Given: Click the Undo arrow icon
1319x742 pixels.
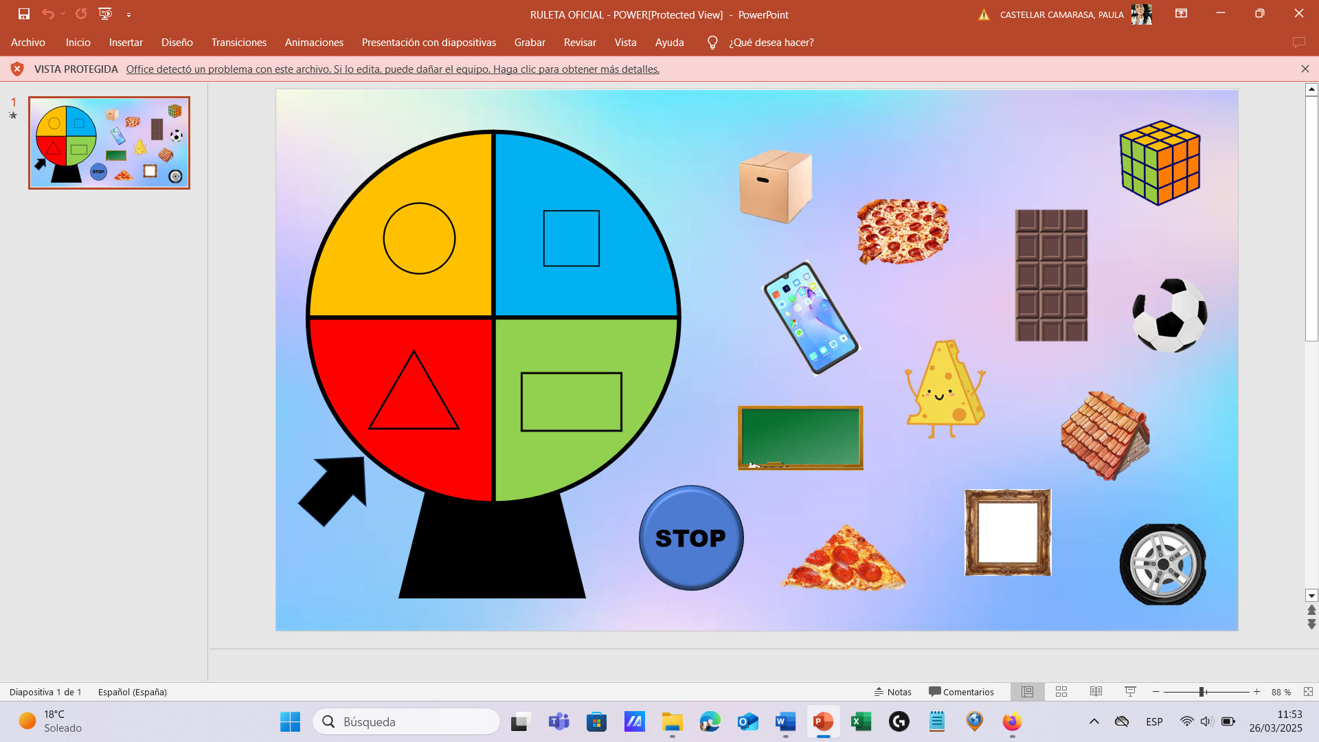Looking at the screenshot, I should 47,14.
